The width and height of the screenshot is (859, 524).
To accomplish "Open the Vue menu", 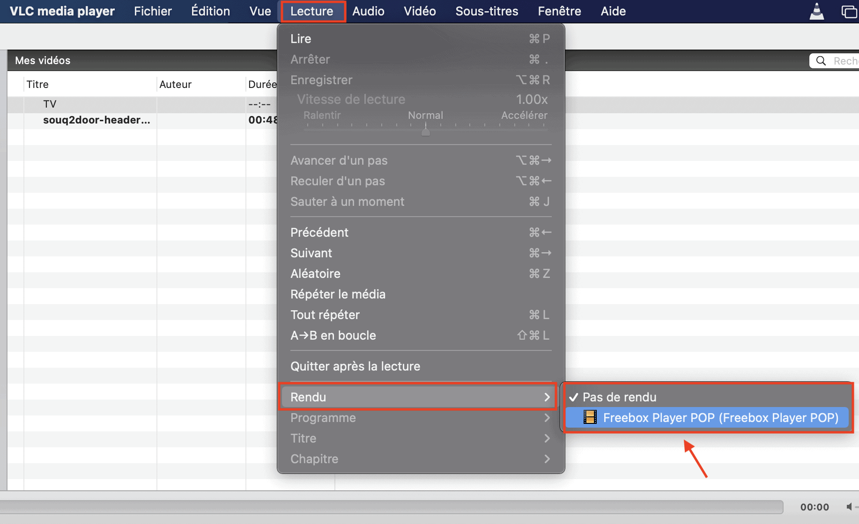I will pos(260,11).
